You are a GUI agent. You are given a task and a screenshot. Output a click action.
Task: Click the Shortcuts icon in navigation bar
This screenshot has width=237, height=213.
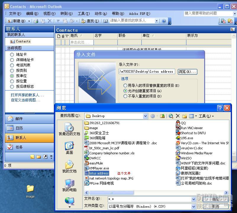(x=45, y=157)
